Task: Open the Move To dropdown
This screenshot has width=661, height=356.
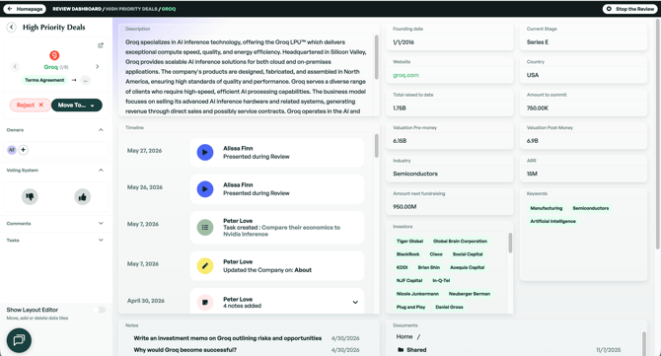Action: [77, 105]
